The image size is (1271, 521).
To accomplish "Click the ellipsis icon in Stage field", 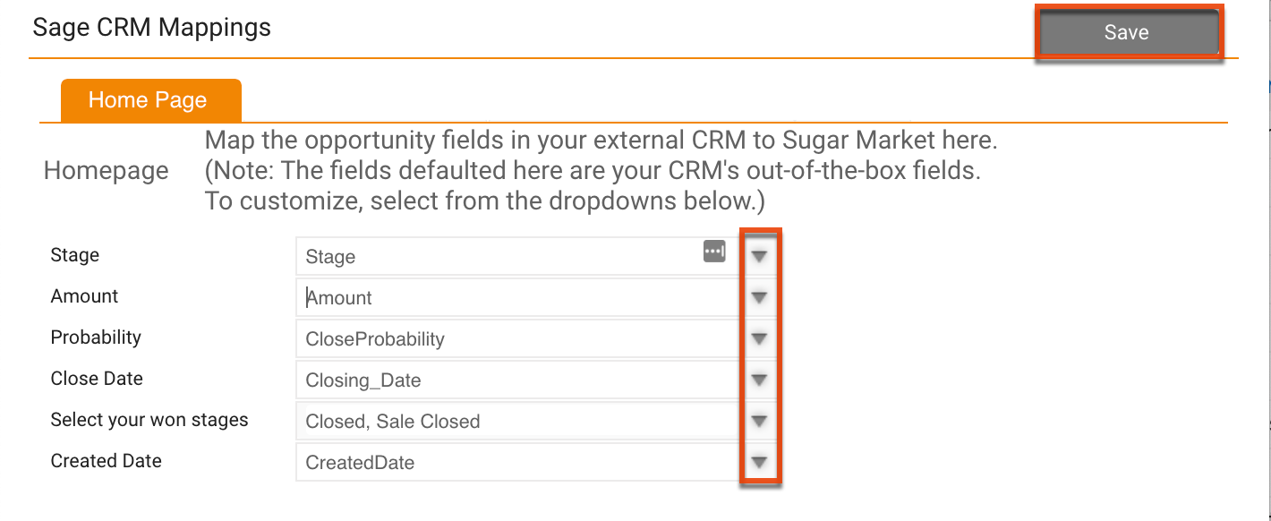I will [714, 252].
